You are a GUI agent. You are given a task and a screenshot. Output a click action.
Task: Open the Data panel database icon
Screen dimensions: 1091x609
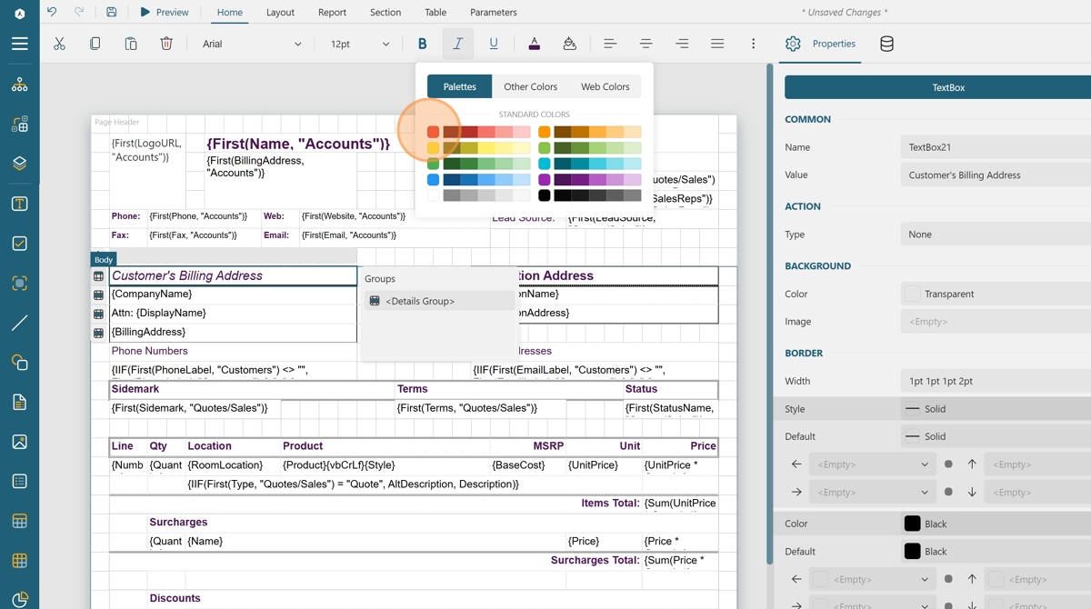pos(886,44)
